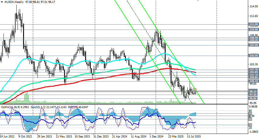
Task: Select the 110.00 price level label
Action: [x=254, y=30]
